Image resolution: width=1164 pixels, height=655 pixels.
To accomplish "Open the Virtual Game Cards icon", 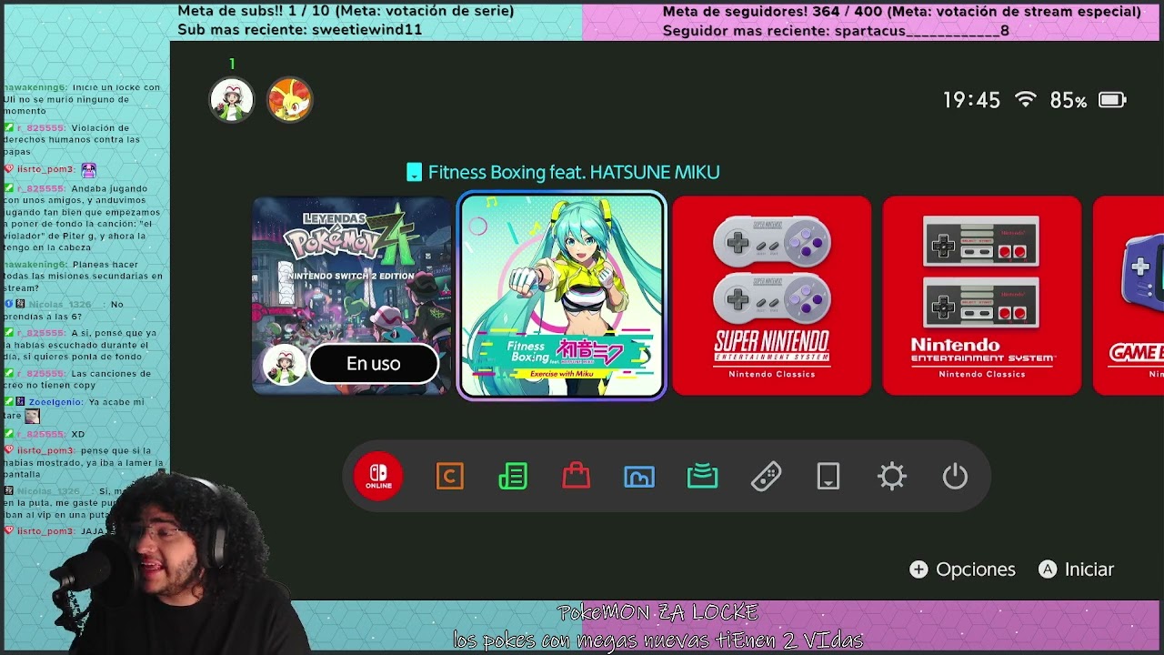I will pos(828,476).
